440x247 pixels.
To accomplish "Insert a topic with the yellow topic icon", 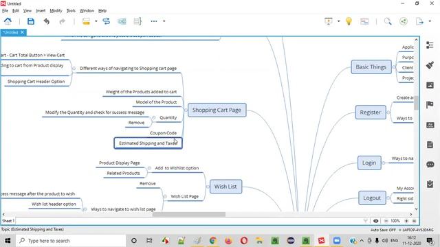I will coord(86,21).
